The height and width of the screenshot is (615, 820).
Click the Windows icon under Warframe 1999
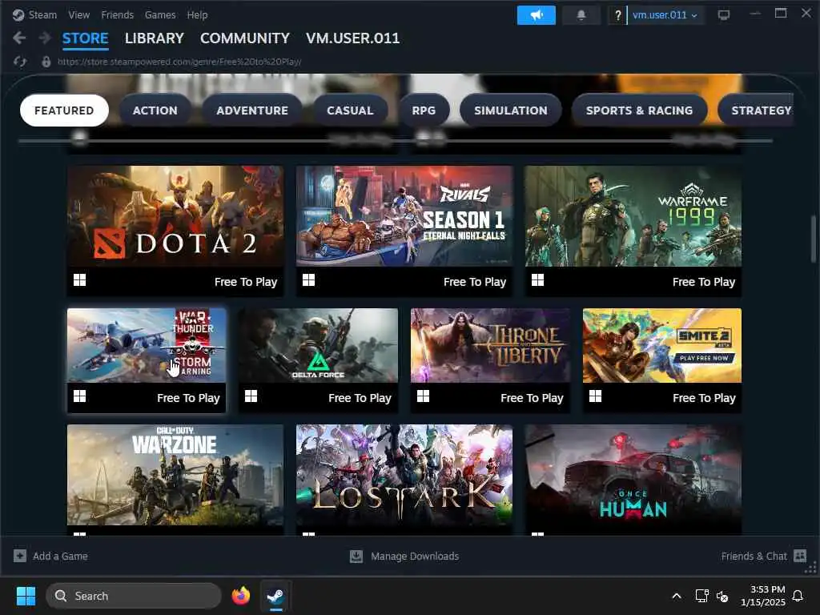pyautogui.click(x=537, y=280)
